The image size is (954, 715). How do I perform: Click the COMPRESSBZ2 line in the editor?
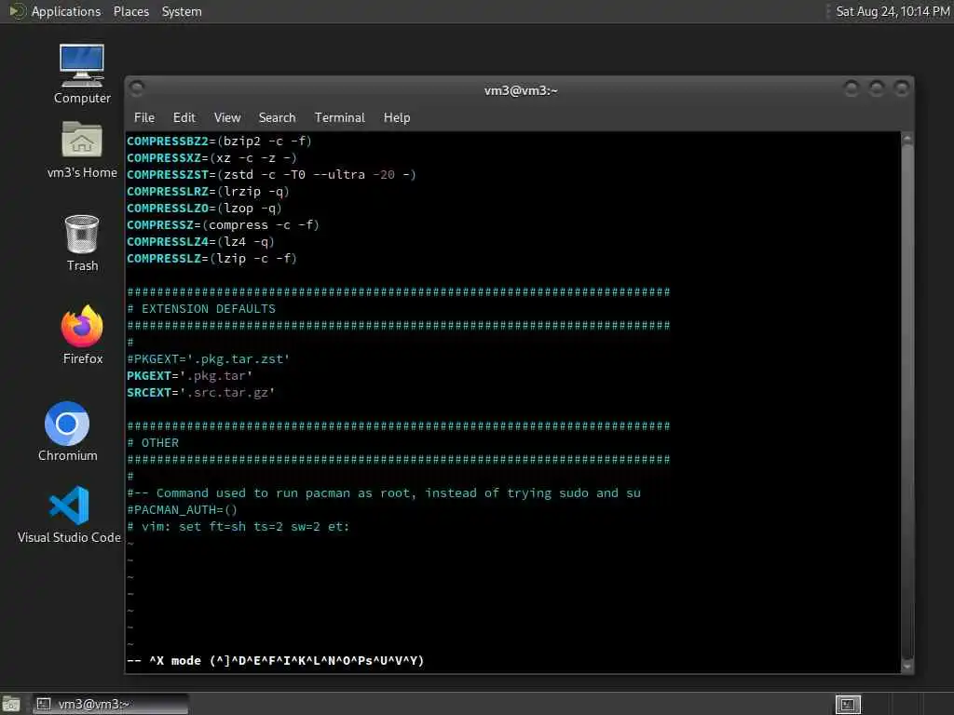click(219, 142)
